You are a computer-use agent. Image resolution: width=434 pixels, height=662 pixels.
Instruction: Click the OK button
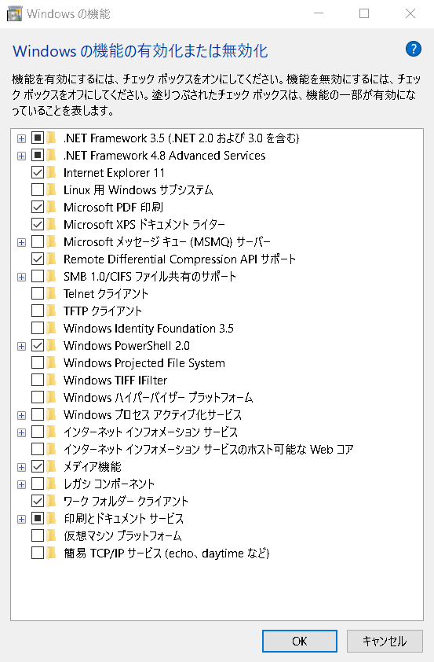point(300,642)
